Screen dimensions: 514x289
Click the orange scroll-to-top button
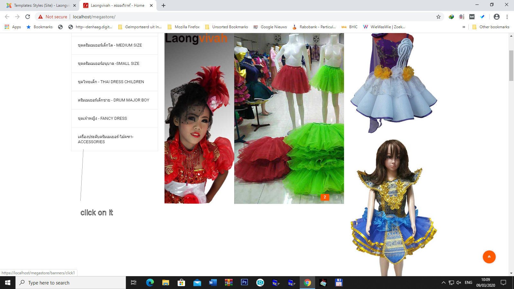489,257
